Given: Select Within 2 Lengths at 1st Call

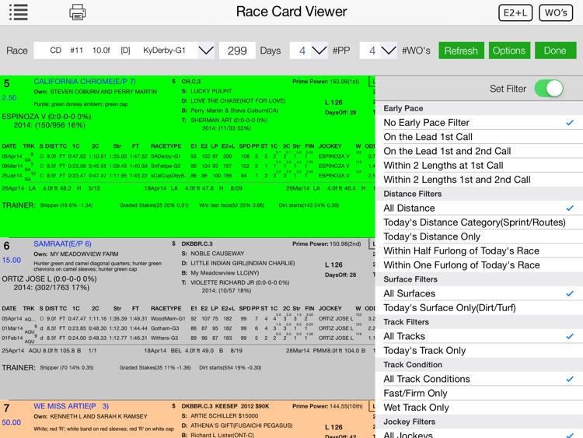Looking at the screenshot, I should pyautogui.click(x=479, y=165).
